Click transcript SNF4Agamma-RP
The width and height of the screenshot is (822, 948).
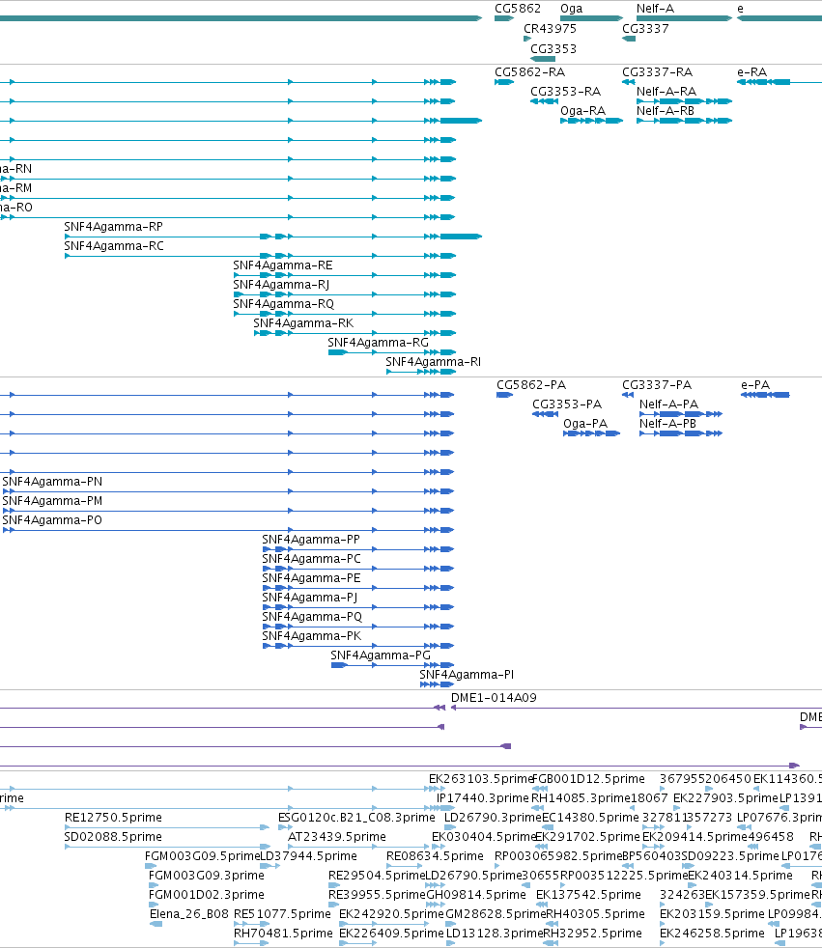(114, 227)
